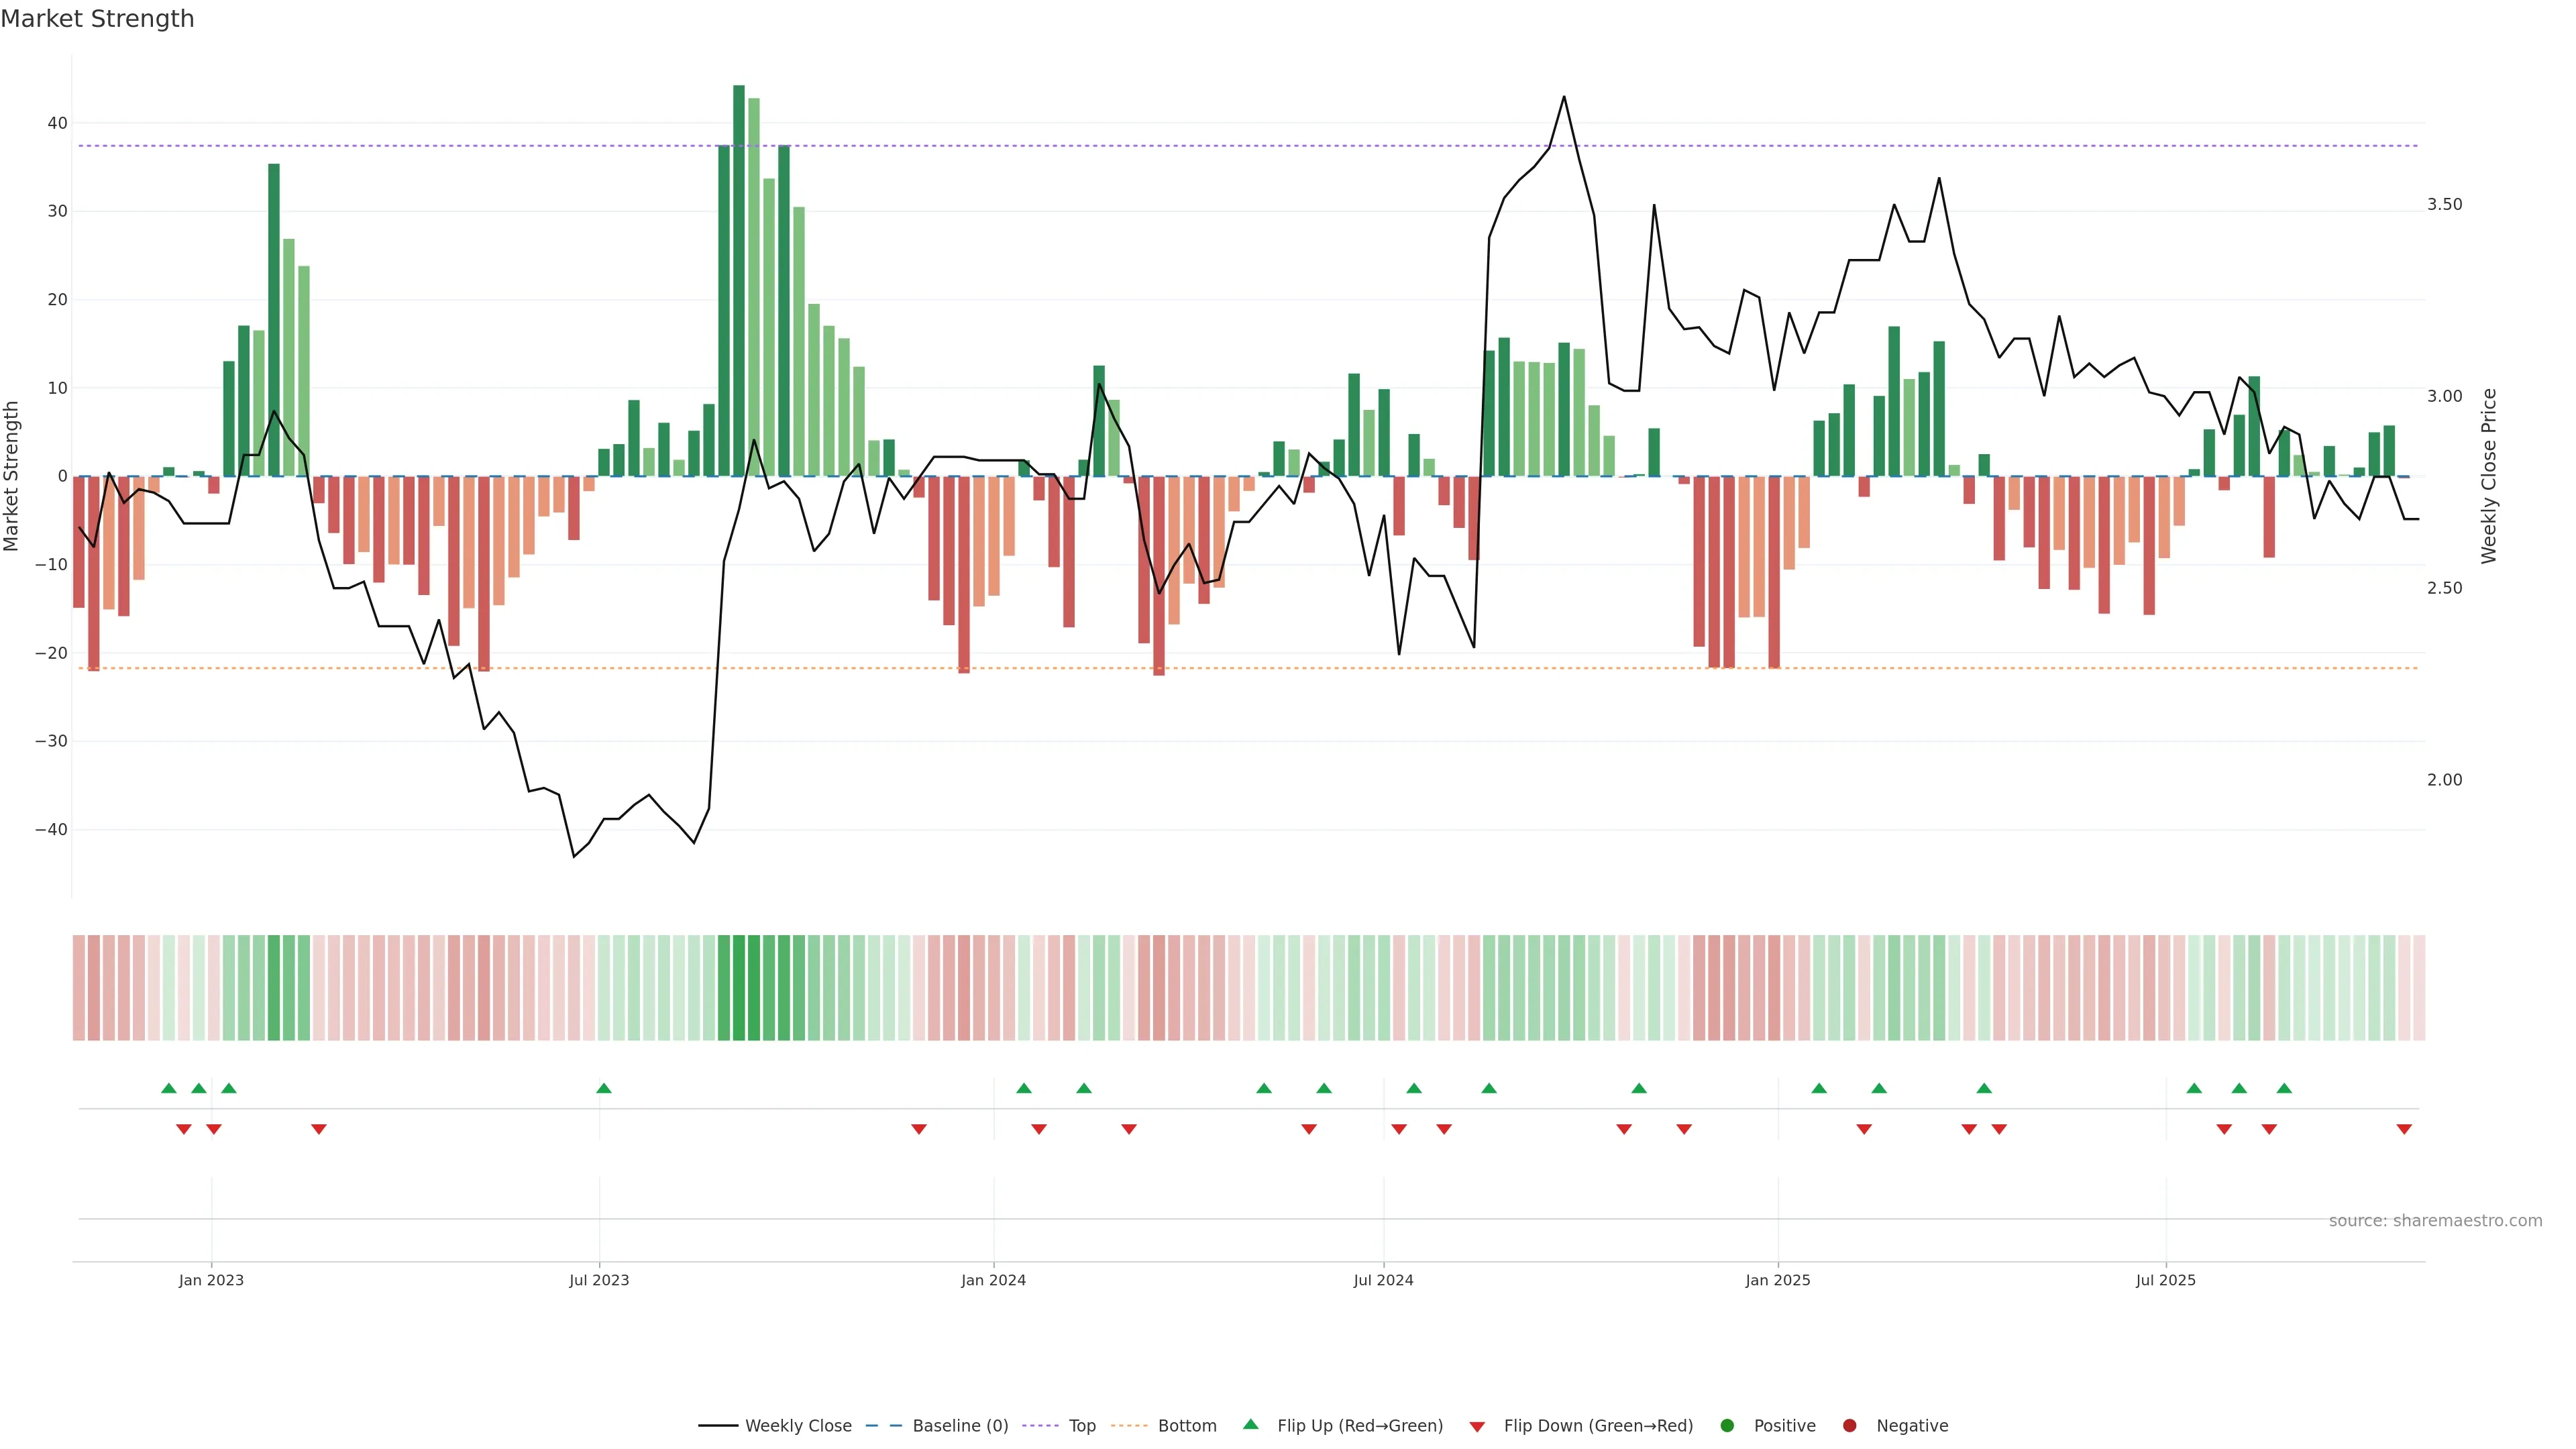Click the Market Strength chart title
The image size is (2576, 1449).
pyautogui.click(x=97, y=19)
